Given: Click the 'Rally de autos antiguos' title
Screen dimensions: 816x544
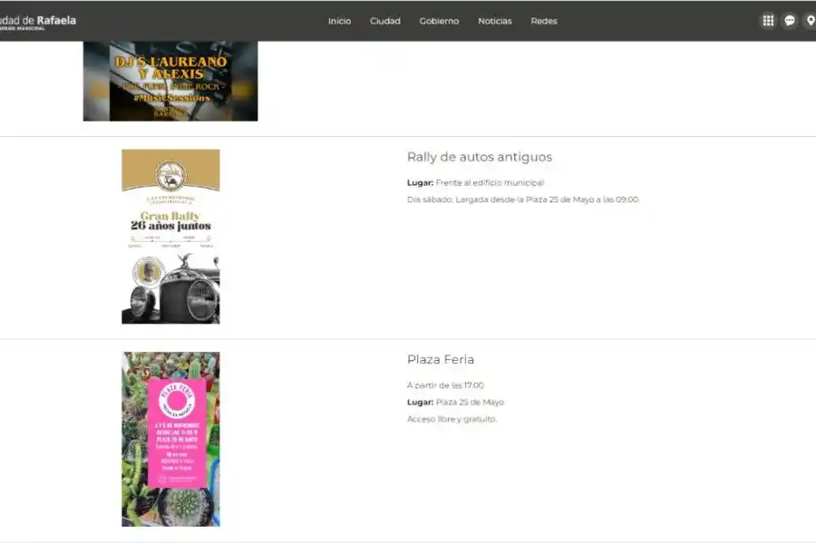Looking at the screenshot, I should pos(479,157).
